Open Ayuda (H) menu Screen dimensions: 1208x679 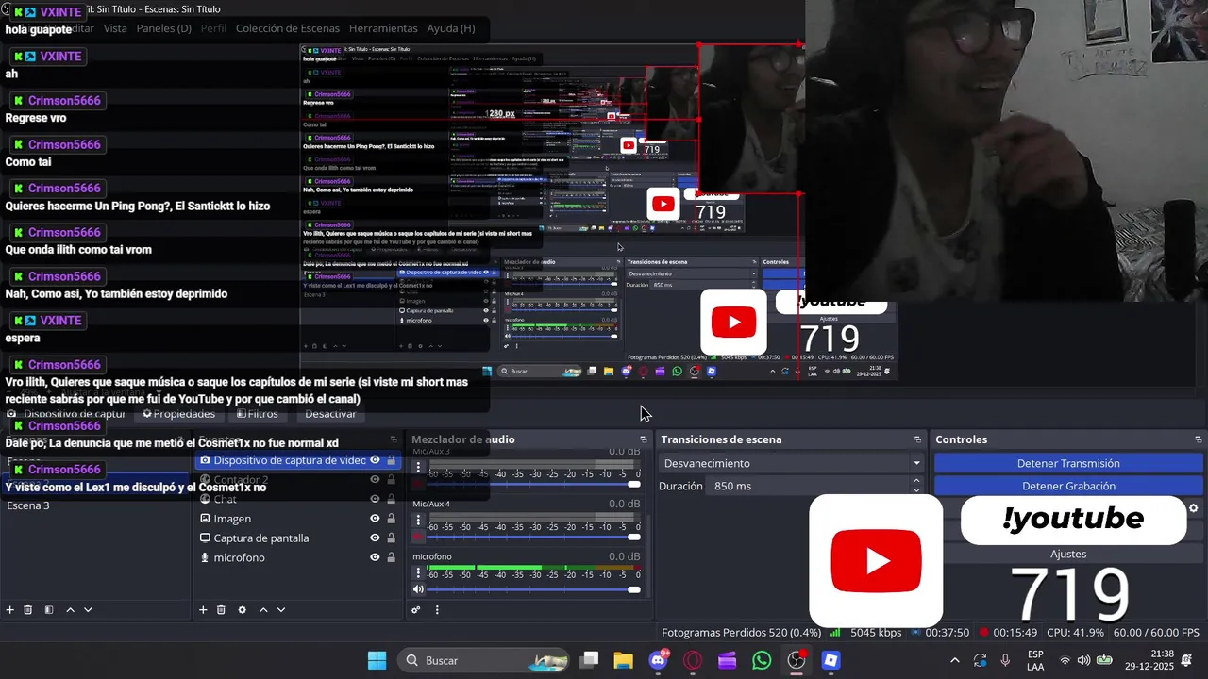coord(451,28)
